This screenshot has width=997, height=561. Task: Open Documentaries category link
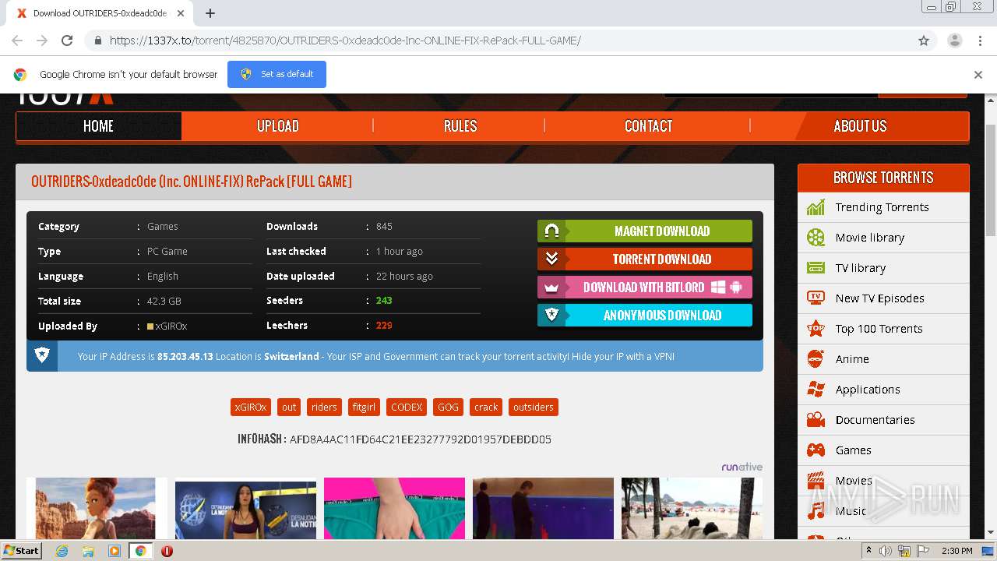click(x=875, y=420)
